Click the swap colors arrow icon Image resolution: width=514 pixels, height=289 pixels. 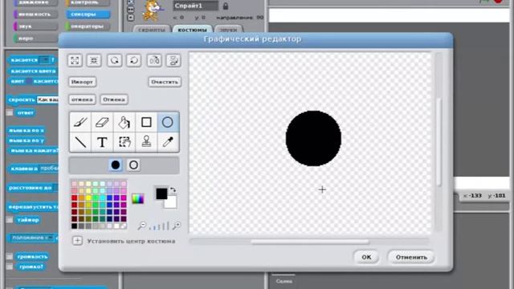click(173, 189)
